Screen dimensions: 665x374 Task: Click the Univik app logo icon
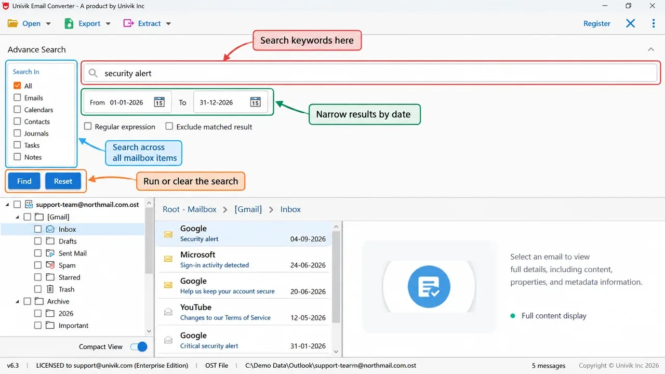point(6,6)
